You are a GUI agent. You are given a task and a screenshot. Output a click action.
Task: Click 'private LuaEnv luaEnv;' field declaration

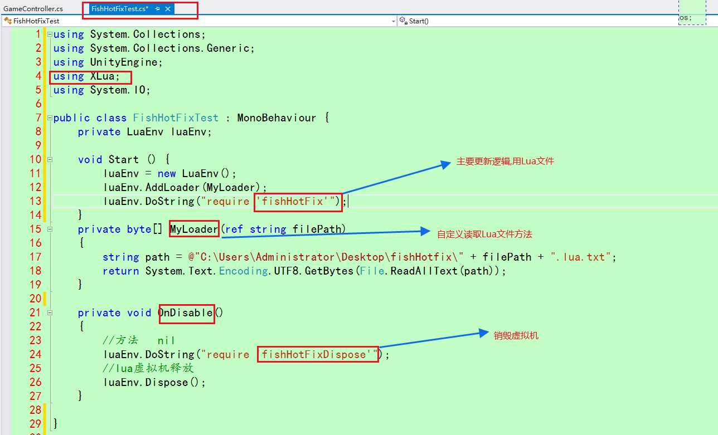coord(145,131)
